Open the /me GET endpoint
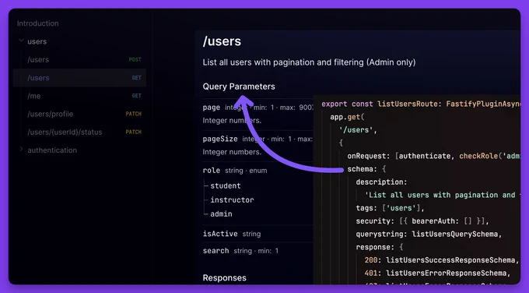 [79, 96]
